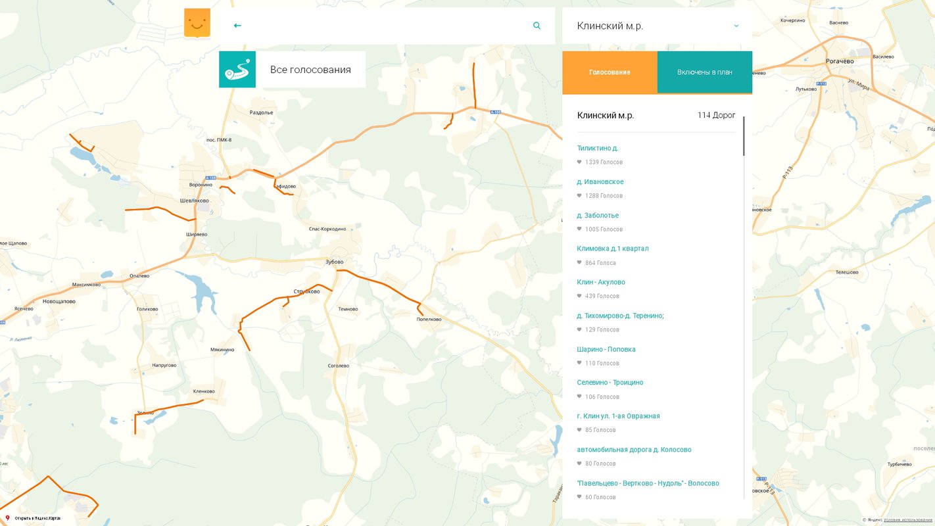The height and width of the screenshot is (526, 935).
Task: Switch to the Голосование tab
Action: (x=610, y=72)
